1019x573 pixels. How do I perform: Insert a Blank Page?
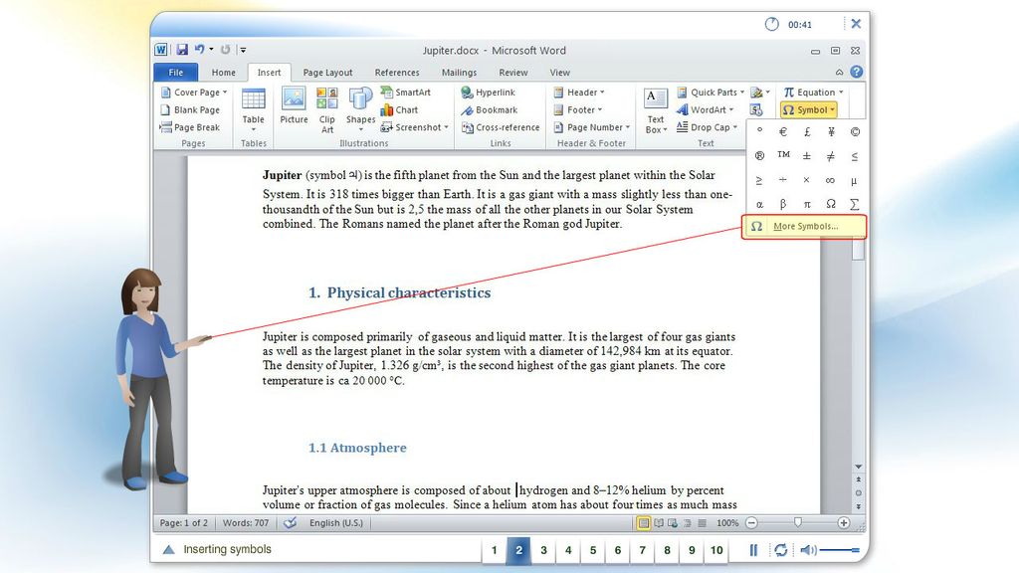click(190, 109)
